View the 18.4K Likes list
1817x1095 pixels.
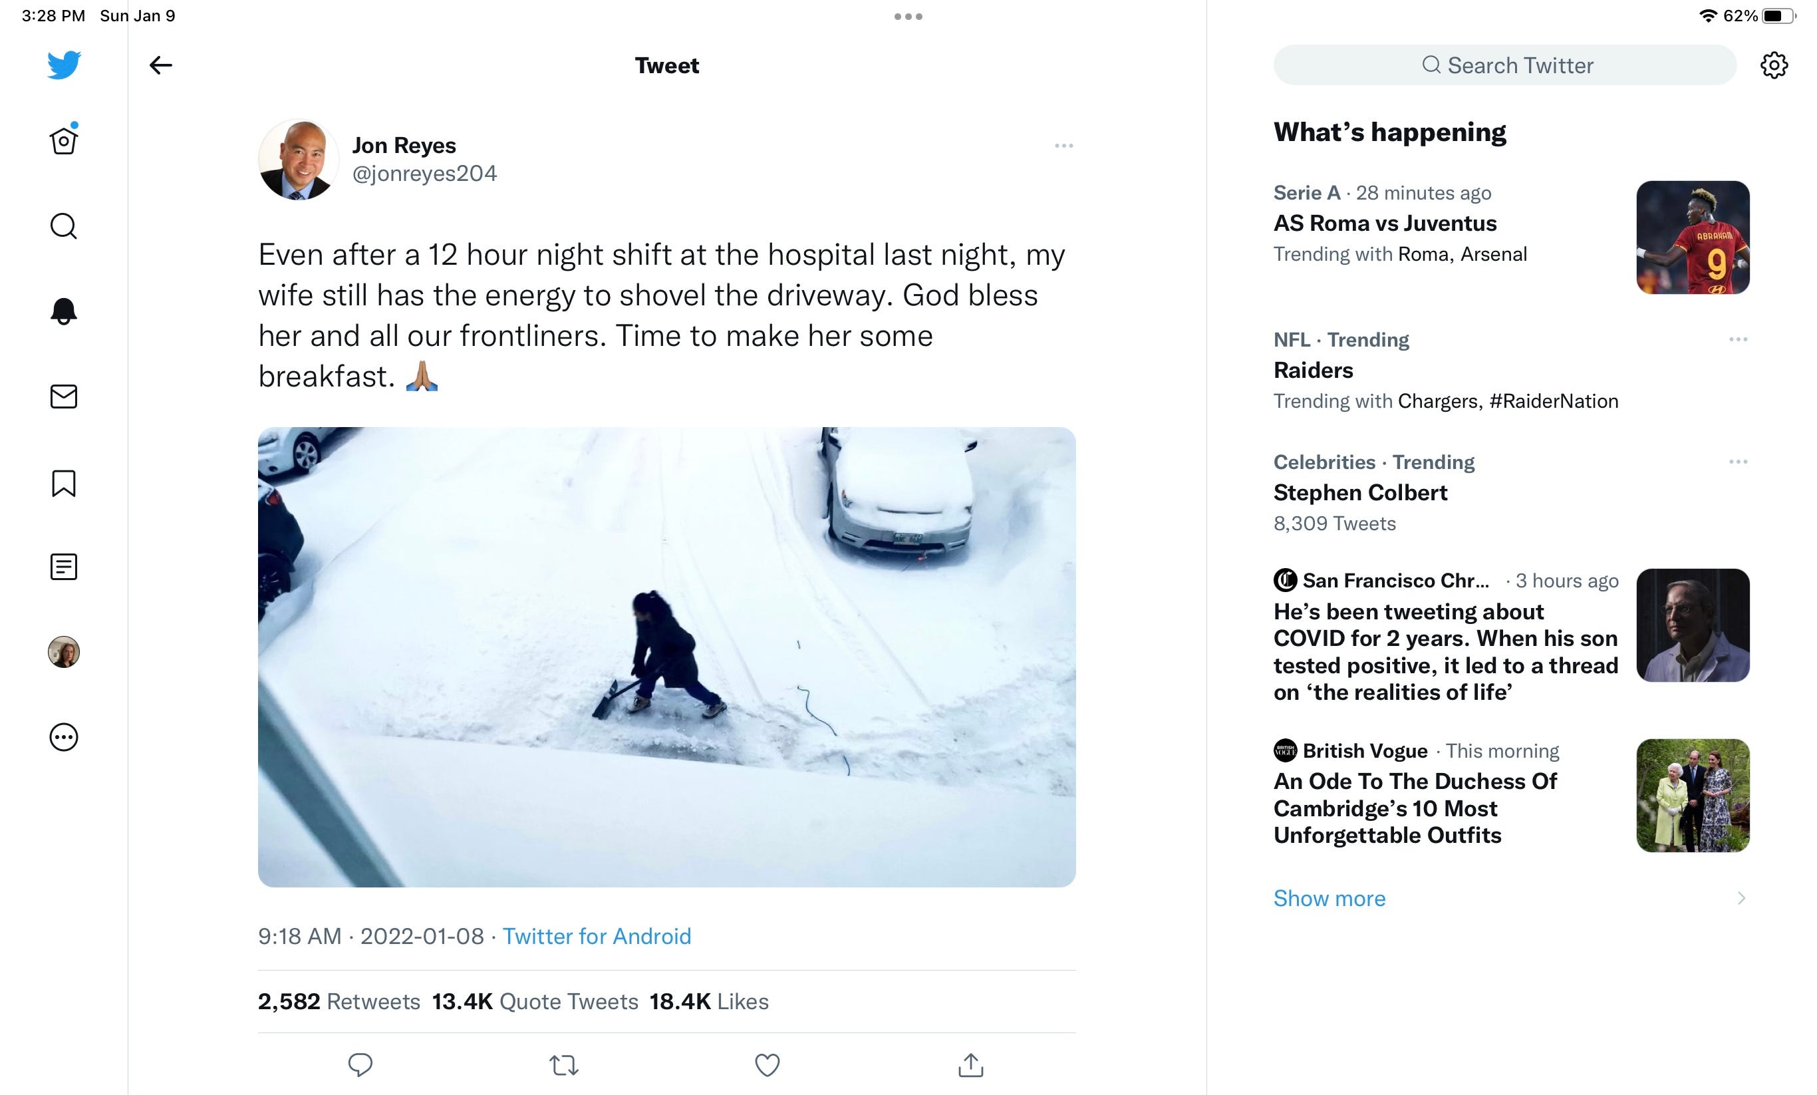tap(709, 1001)
